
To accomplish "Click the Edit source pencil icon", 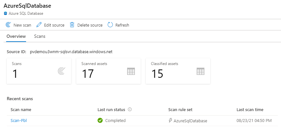I will click(x=39, y=25).
